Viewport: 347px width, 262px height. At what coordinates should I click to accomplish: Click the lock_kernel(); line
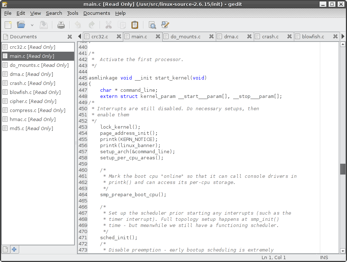pos(120,127)
